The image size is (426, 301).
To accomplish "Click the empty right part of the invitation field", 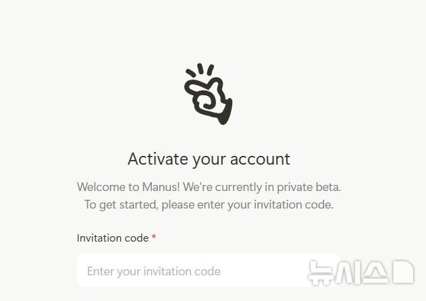I will (x=263, y=271).
